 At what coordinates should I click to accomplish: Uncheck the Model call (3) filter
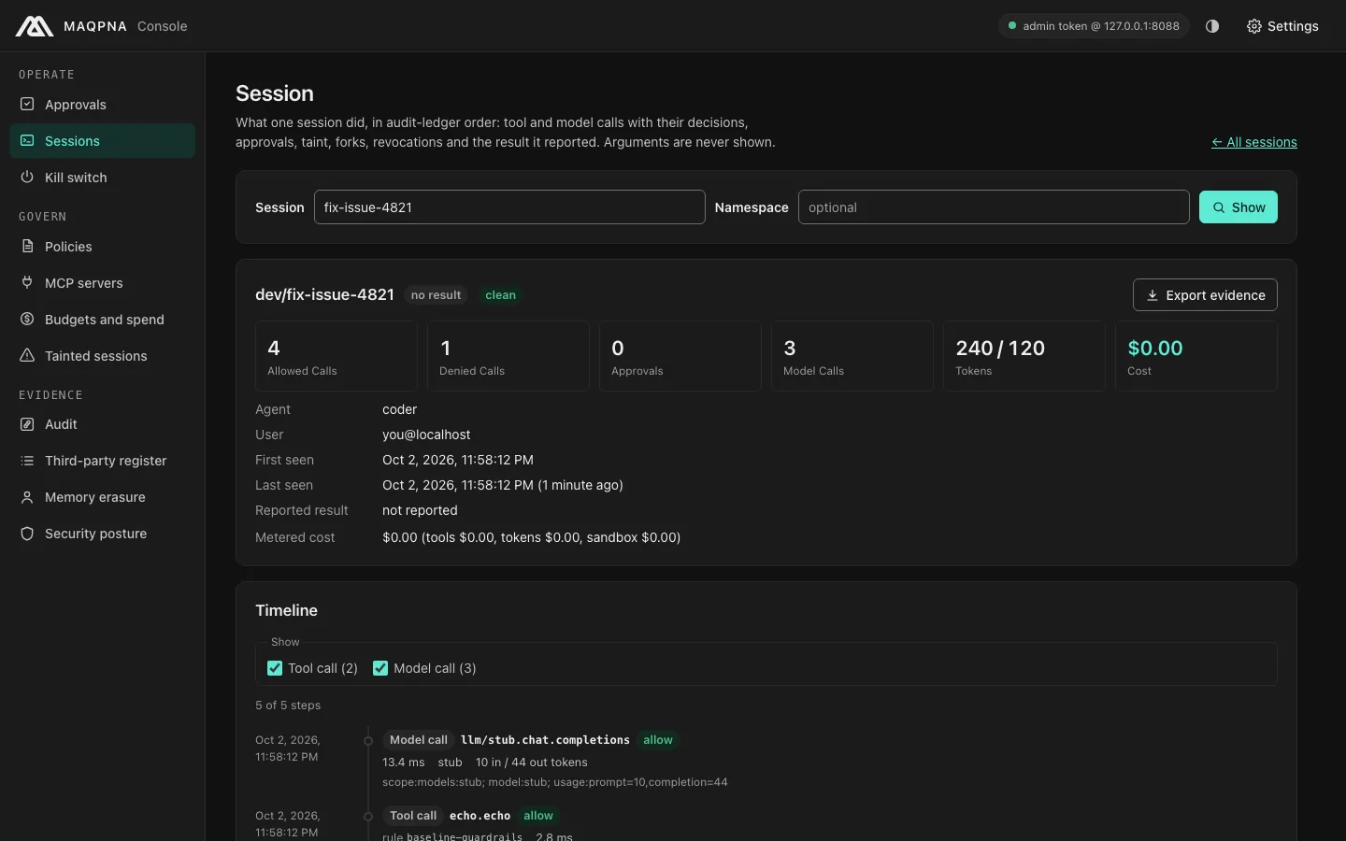[380, 668]
